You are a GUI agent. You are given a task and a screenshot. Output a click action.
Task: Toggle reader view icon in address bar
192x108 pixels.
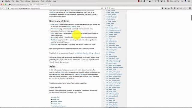102,8
